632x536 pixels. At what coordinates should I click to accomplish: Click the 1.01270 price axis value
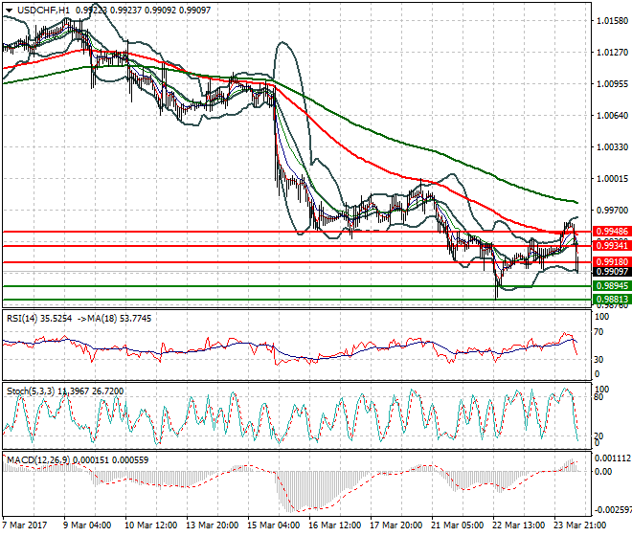(x=612, y=52)
